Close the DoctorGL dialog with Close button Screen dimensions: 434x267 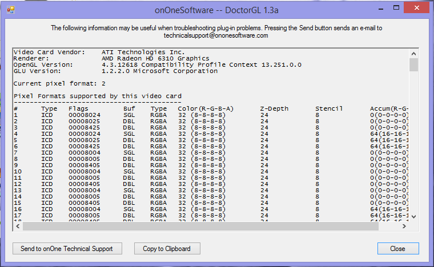coord(398,249)
